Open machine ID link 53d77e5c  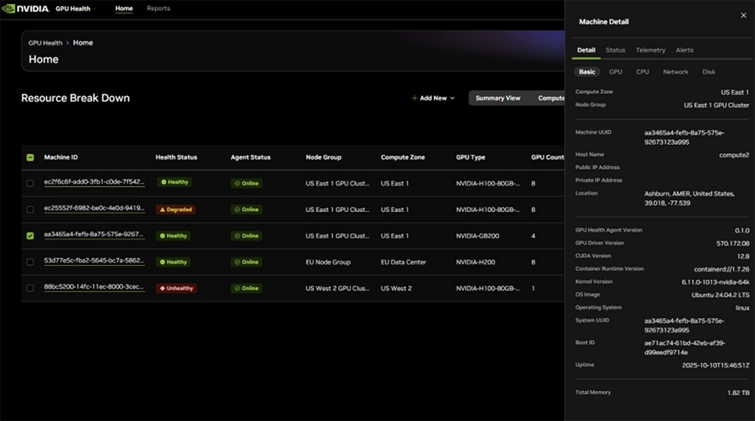click(x=94, y=262)
